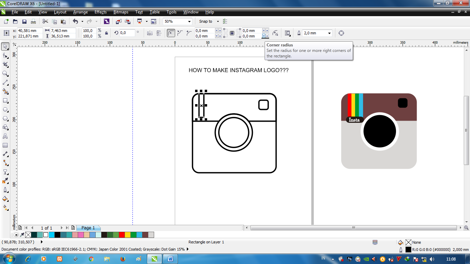Open the Arrange menu
Viewport: 470px width, 264px height.
[x=81, y=12]
